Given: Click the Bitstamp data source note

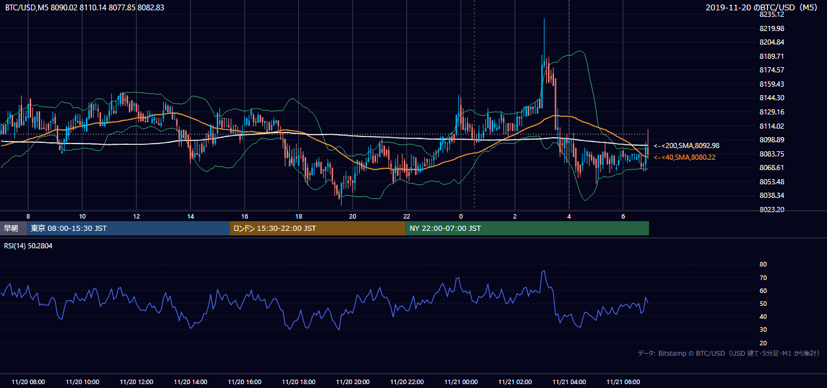Looking at the screenshot, I should (x=729, y=354).
